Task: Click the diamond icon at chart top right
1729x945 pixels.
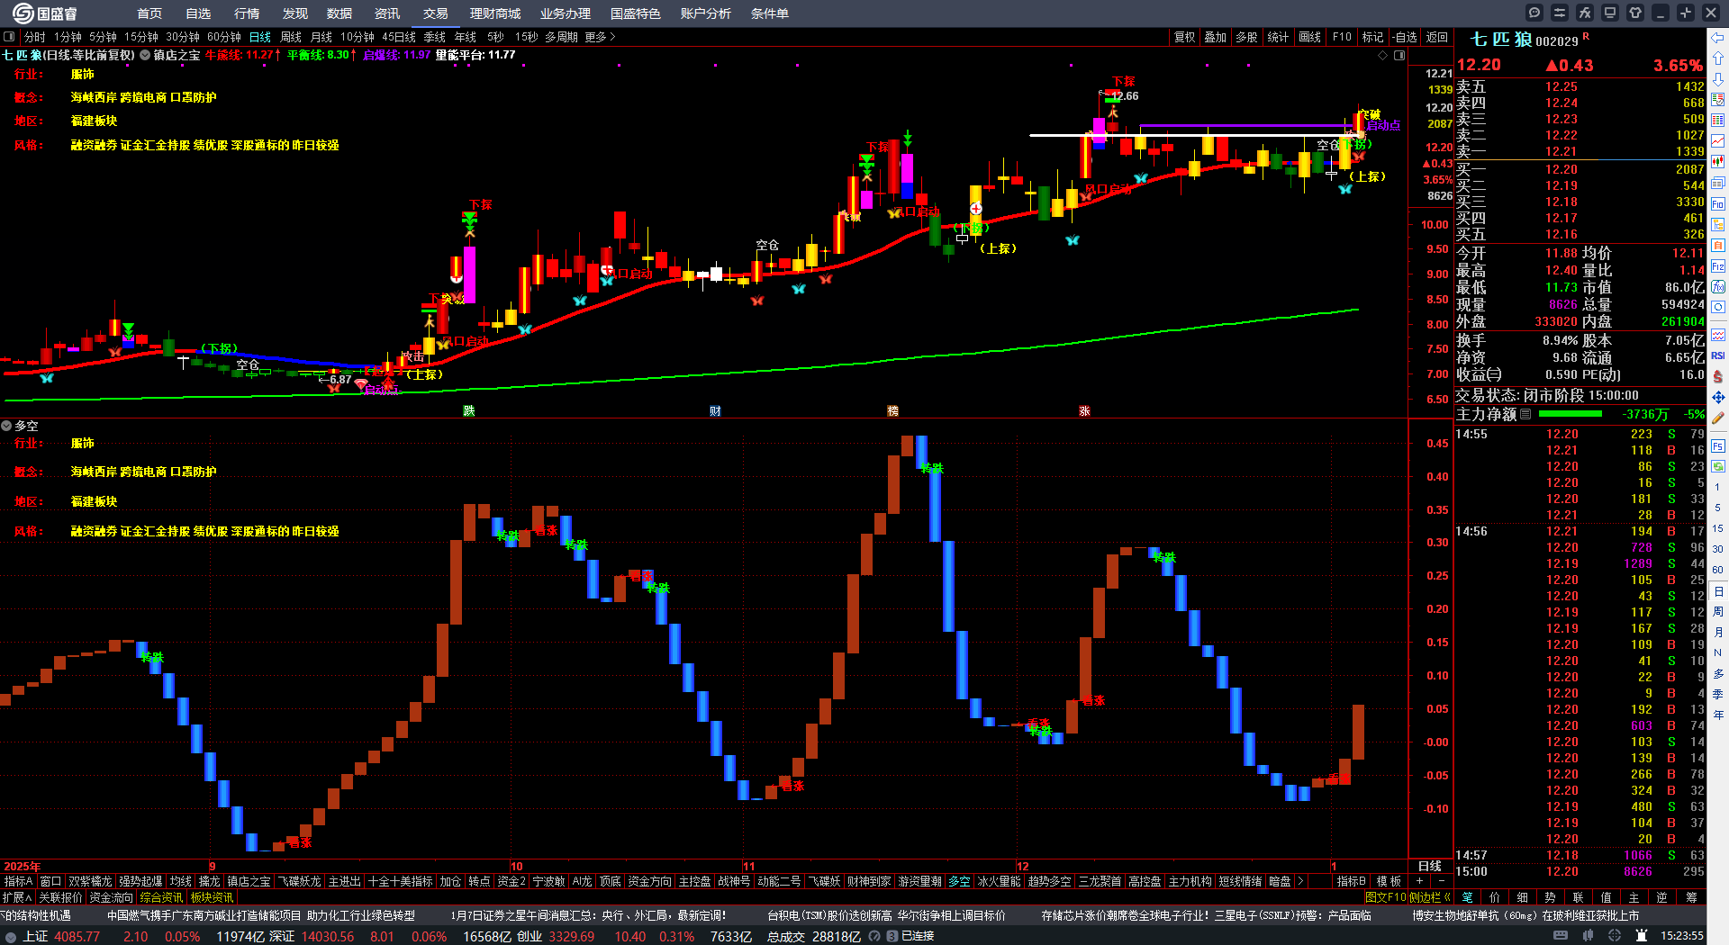Action: 1383,55
